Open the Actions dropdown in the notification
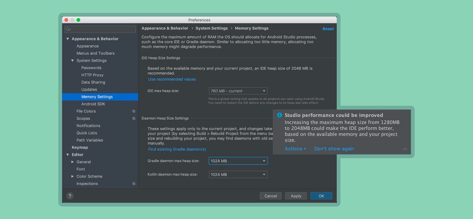This screenshot has width=473, height=219. [296, 149]
